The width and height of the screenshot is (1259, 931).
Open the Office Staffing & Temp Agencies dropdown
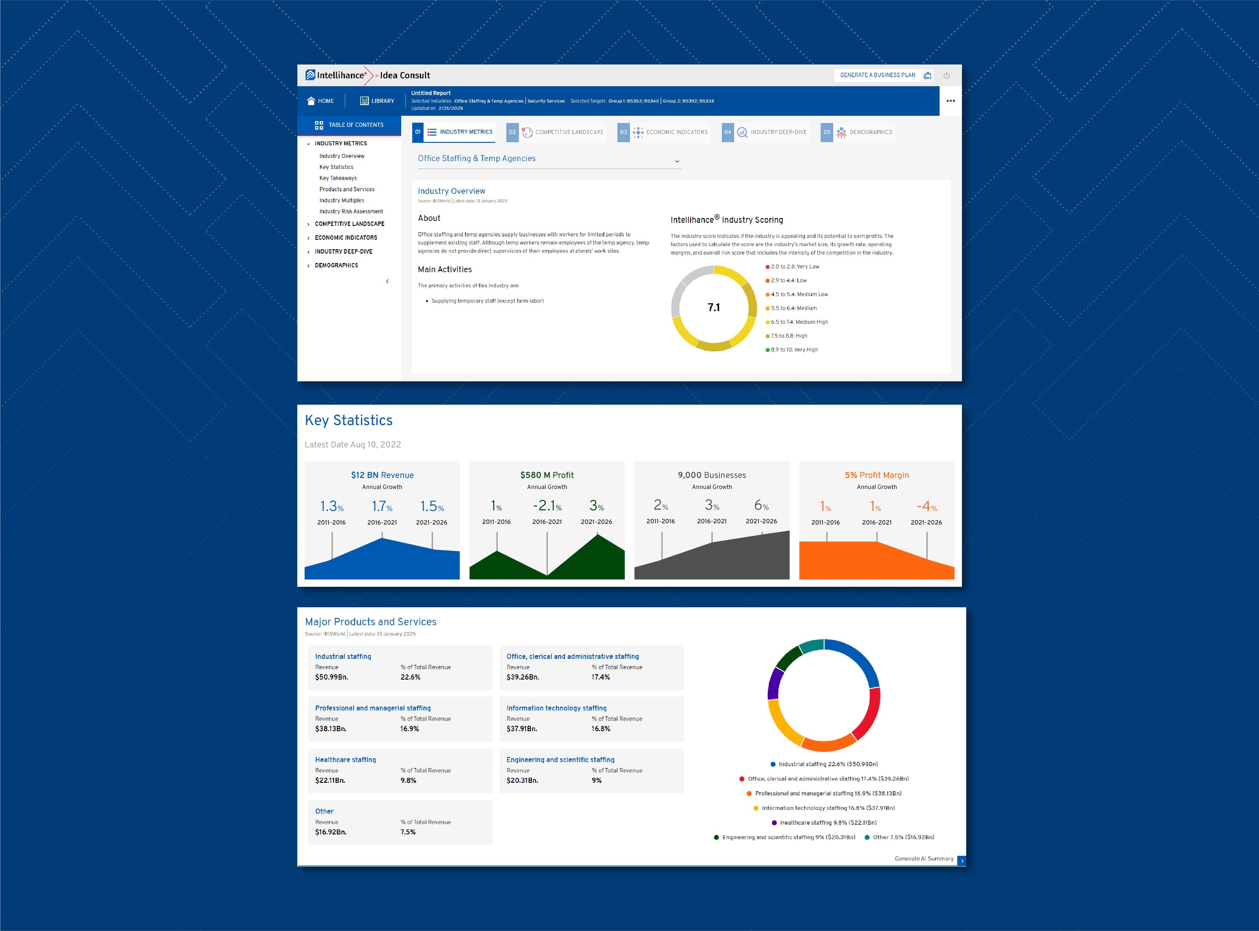point(677,161)
